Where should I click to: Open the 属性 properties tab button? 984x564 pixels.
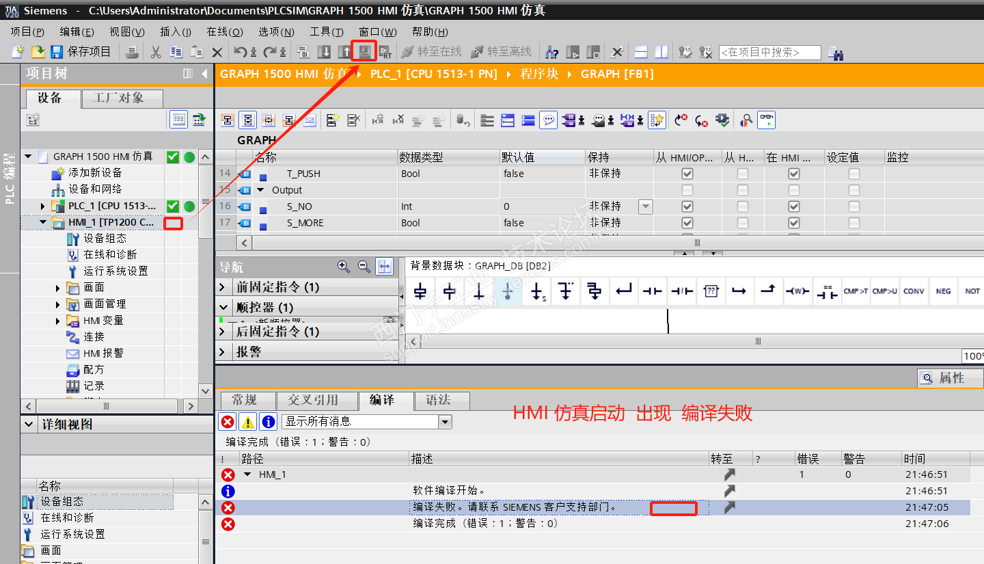pyautogui.click(x=951, y=378)
